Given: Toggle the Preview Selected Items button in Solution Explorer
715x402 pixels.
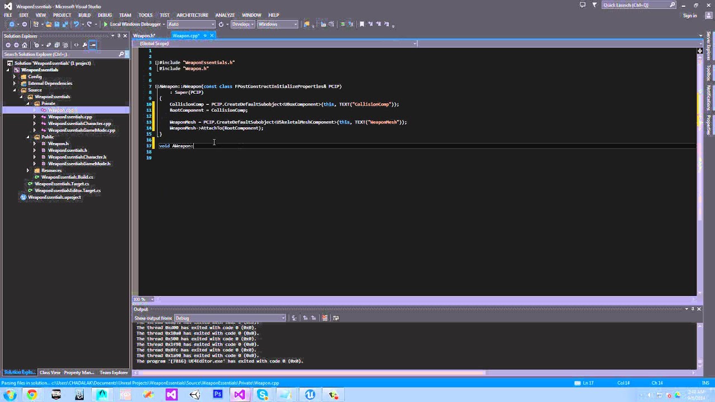Looking at the screenshot, I should 93,45.
